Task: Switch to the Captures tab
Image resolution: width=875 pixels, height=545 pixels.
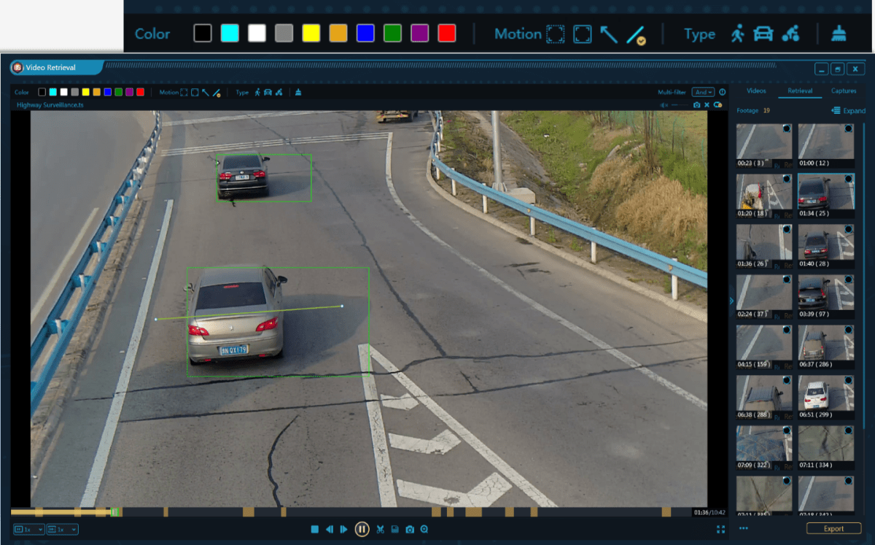Action: point(844,90)
